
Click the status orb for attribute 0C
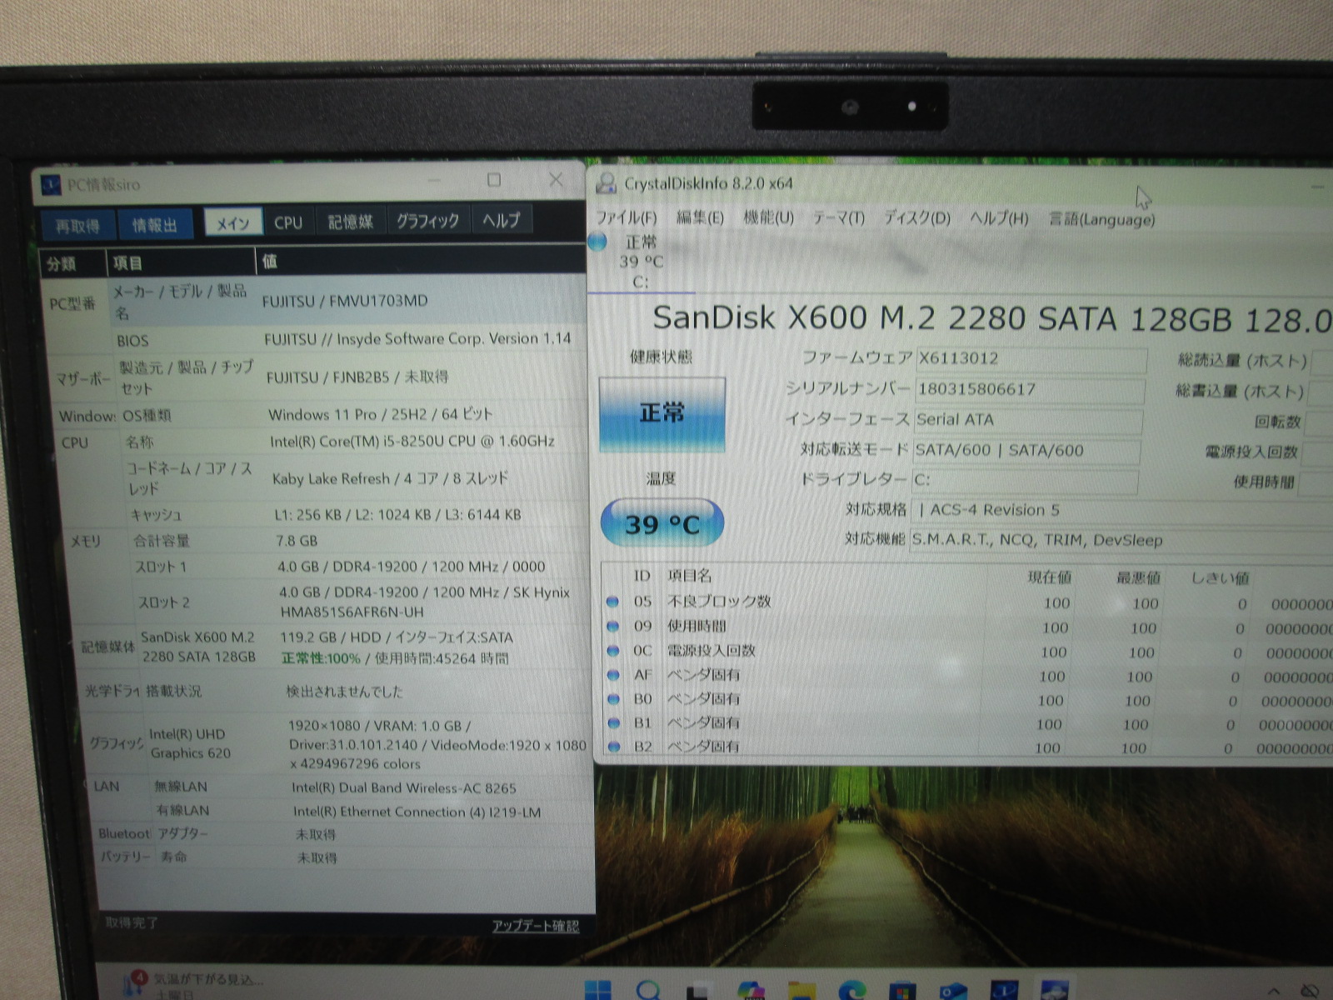(x=613, y=650)
